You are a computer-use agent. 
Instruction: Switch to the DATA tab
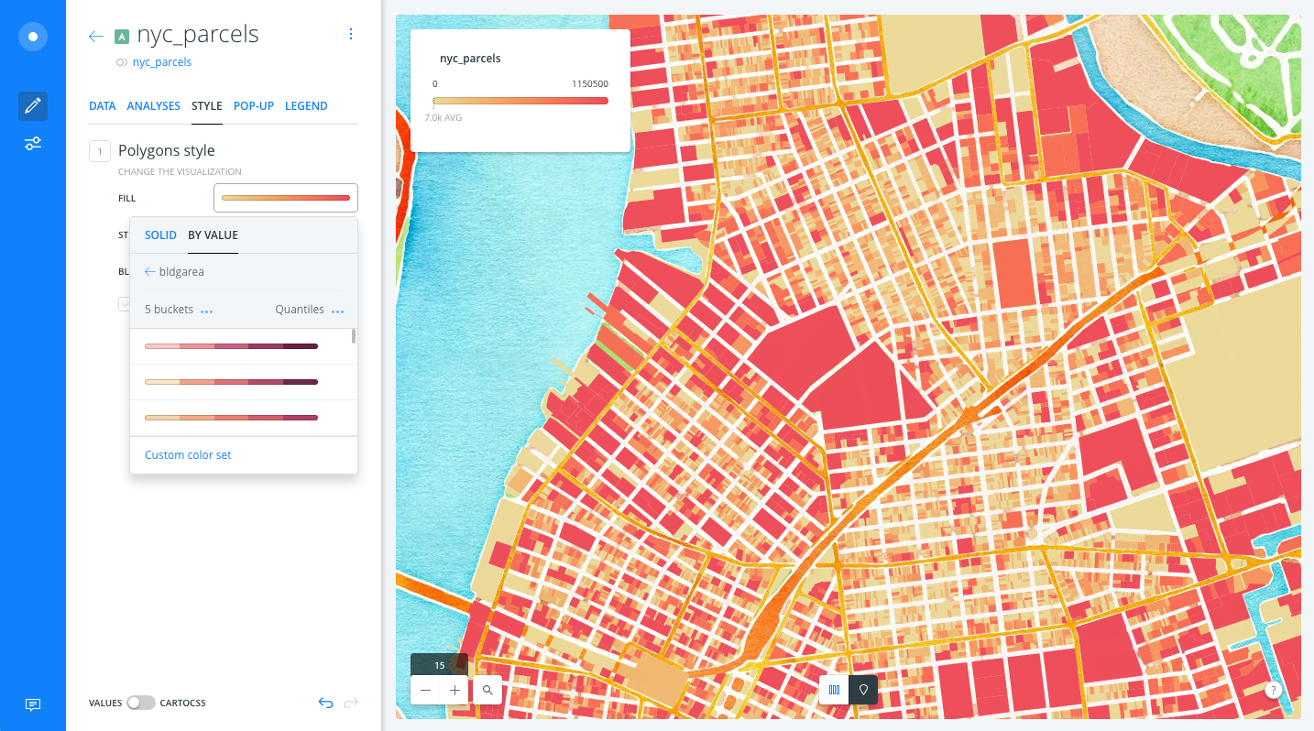(103, 106)
